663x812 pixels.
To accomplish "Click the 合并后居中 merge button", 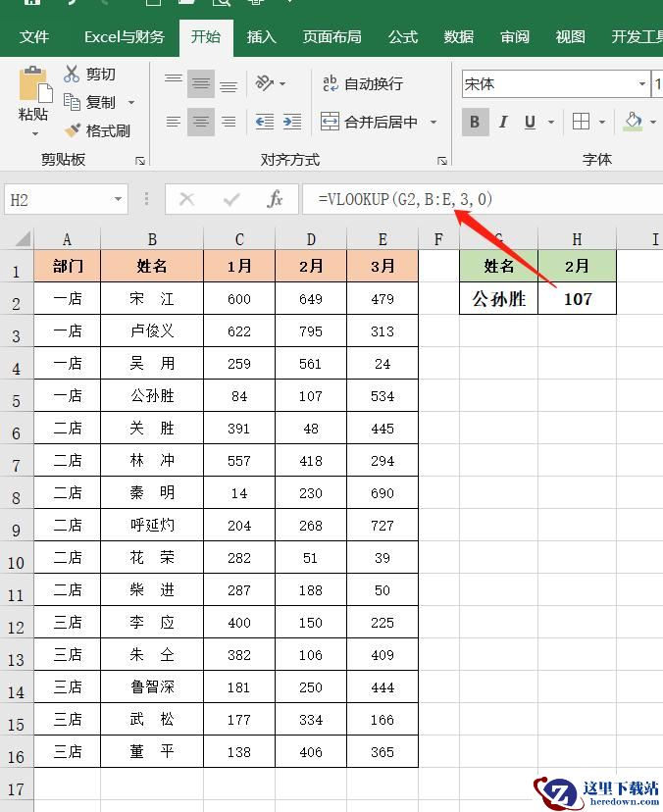I will pyautogui.click(x=369, y=122).
